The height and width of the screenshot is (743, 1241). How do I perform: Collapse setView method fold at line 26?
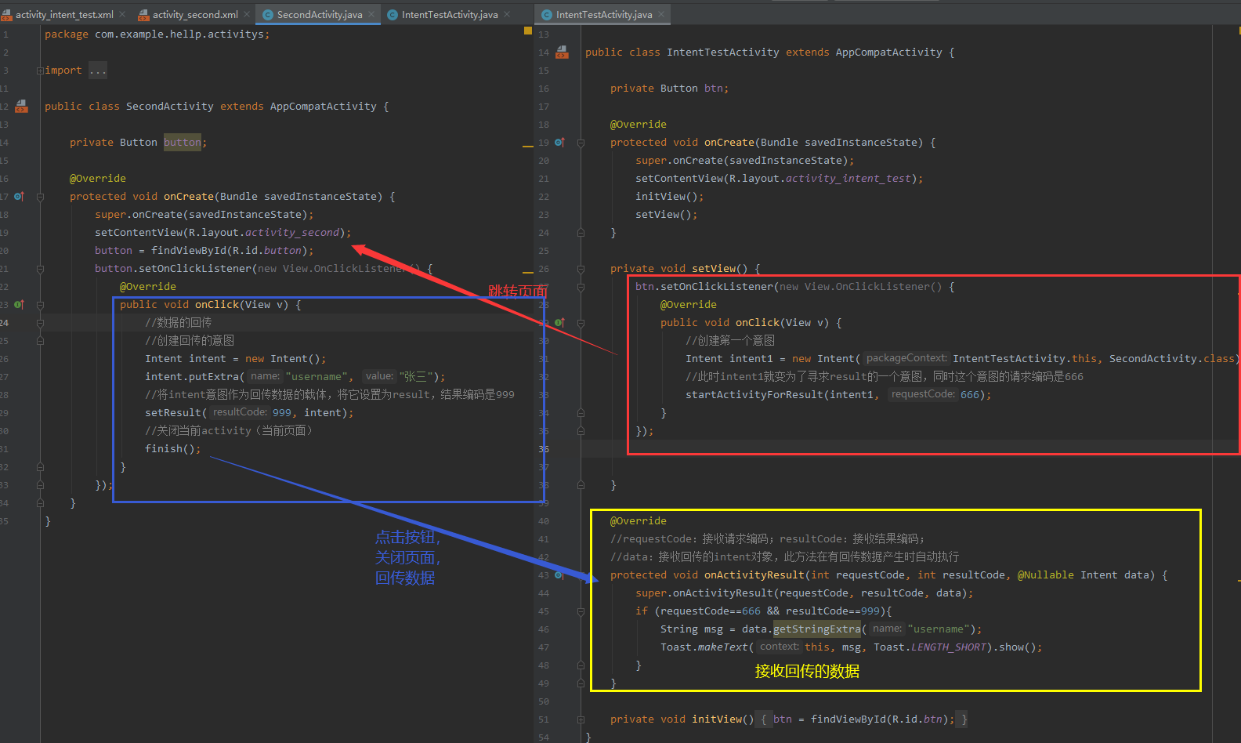point(581,269)
